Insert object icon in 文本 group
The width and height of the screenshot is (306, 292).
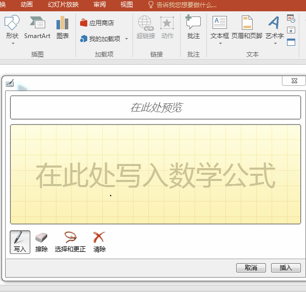[x=291, y=42]
